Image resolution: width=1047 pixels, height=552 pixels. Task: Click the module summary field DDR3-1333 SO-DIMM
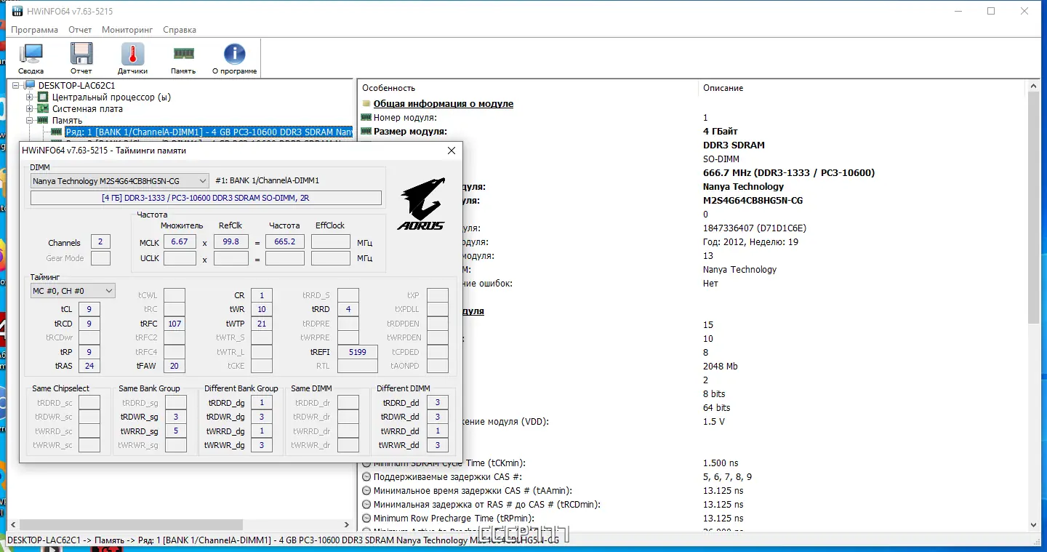(x=206, y=198)
